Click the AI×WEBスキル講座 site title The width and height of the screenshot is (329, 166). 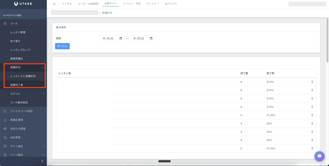click(x=12, y=15)
